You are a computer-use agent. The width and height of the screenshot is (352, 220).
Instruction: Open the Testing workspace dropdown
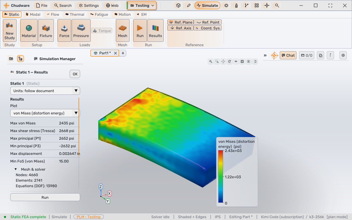tap(142, 6)
